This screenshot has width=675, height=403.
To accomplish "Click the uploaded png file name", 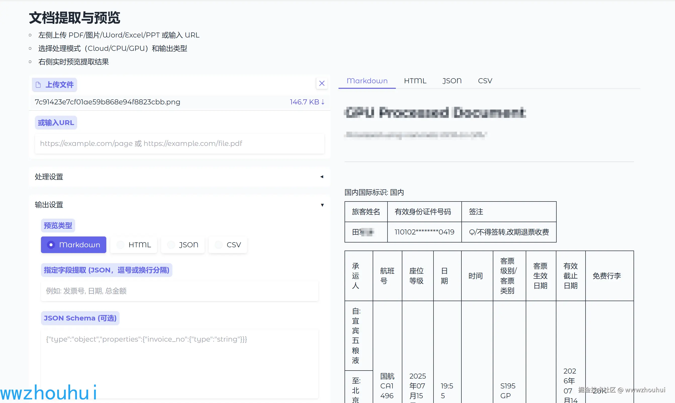I will pyautogui.click(x=108, y=102).
